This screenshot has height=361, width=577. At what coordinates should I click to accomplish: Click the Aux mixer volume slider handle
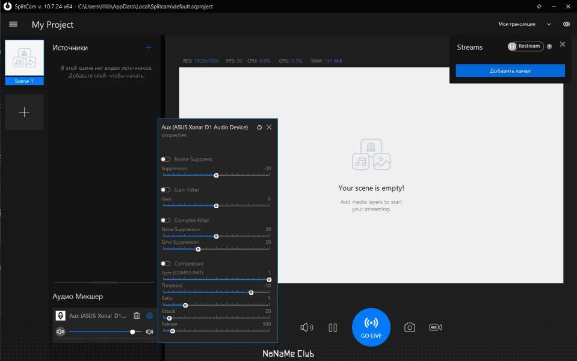[x=132, y=332]
